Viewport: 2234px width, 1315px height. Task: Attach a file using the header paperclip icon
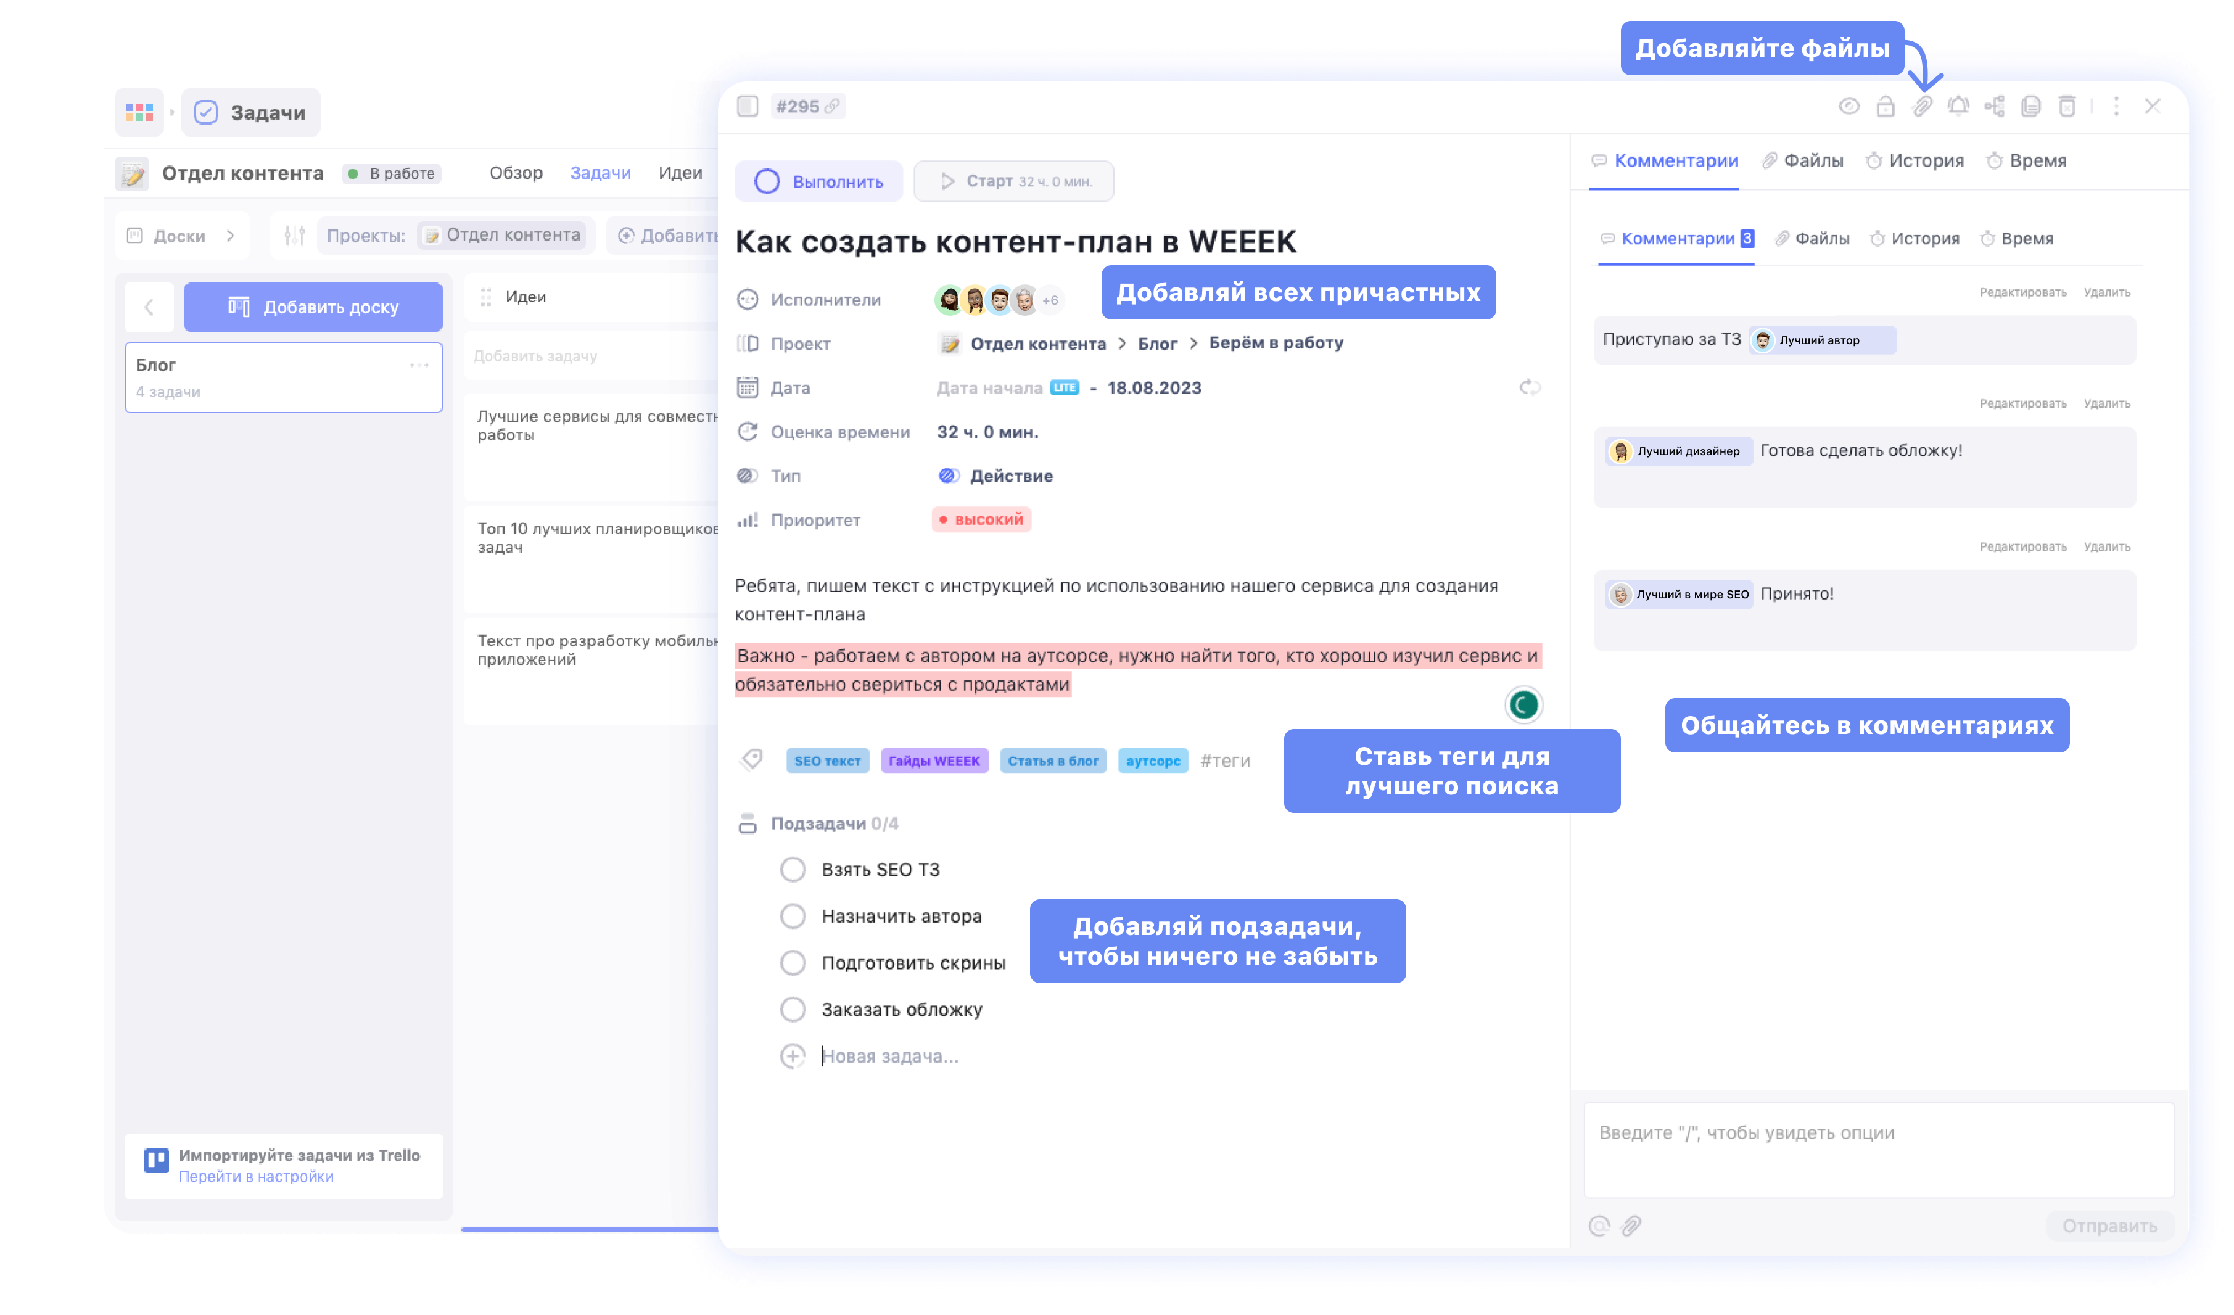tap(1921, 107)
